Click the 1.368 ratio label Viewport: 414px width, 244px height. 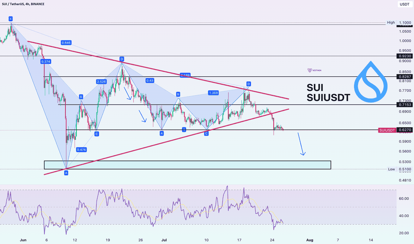point(213,93)
